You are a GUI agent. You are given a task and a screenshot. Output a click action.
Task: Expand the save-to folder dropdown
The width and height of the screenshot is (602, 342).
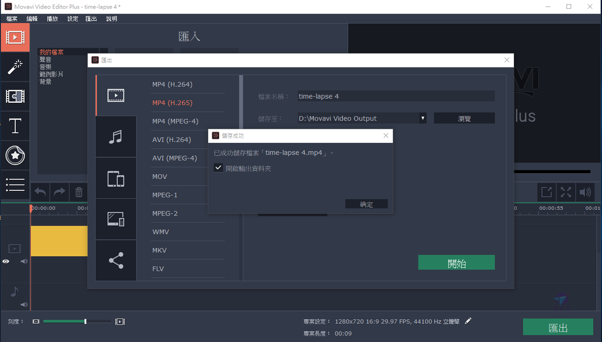(423, 118)
